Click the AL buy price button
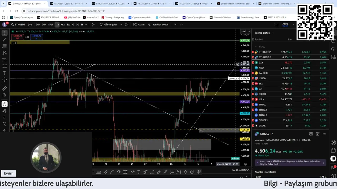 pyautogui.click(x=37, y=37)
